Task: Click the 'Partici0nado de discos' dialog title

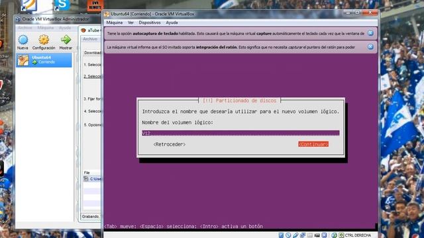Action: [240, 100]
